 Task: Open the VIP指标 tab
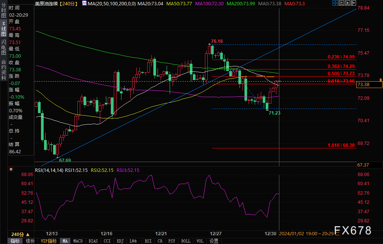(49, 241)
